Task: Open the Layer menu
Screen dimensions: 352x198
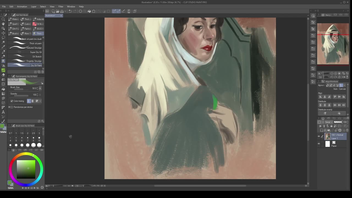Action: click(x=34, y=7)
